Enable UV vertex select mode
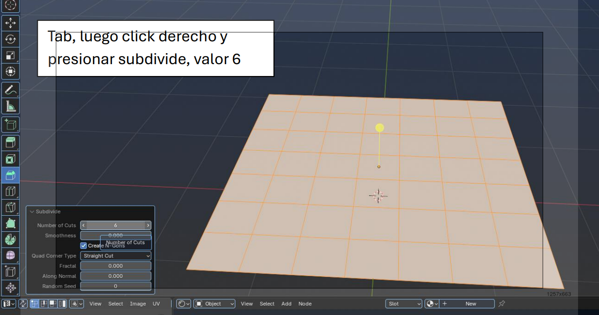The image size is (599, 315). click(x=35, y=304)
